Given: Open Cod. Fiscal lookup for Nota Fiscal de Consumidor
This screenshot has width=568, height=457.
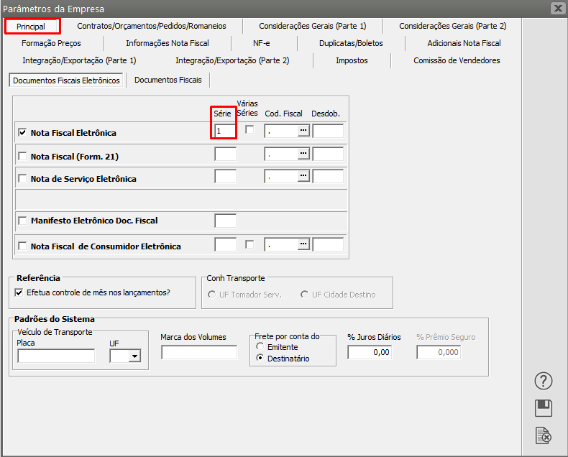Looking at the screenshot, I should 303,244.
